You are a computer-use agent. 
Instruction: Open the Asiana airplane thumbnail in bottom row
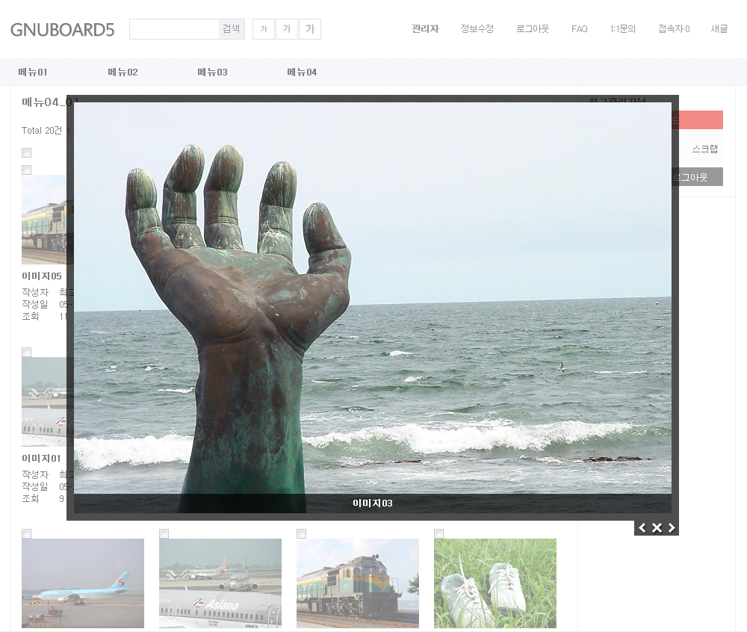click(x=220, y=583)
